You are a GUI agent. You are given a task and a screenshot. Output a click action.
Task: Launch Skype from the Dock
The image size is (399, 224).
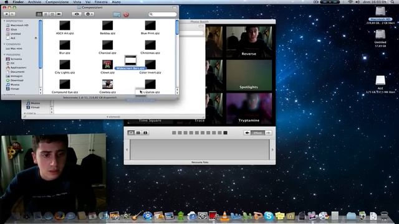269,216
